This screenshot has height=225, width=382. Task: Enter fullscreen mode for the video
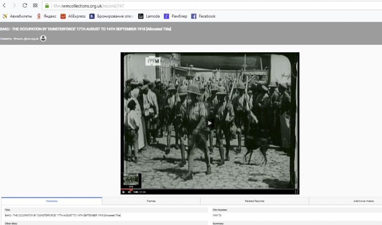coord(297,192)
